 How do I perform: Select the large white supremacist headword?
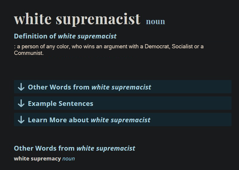77,19
